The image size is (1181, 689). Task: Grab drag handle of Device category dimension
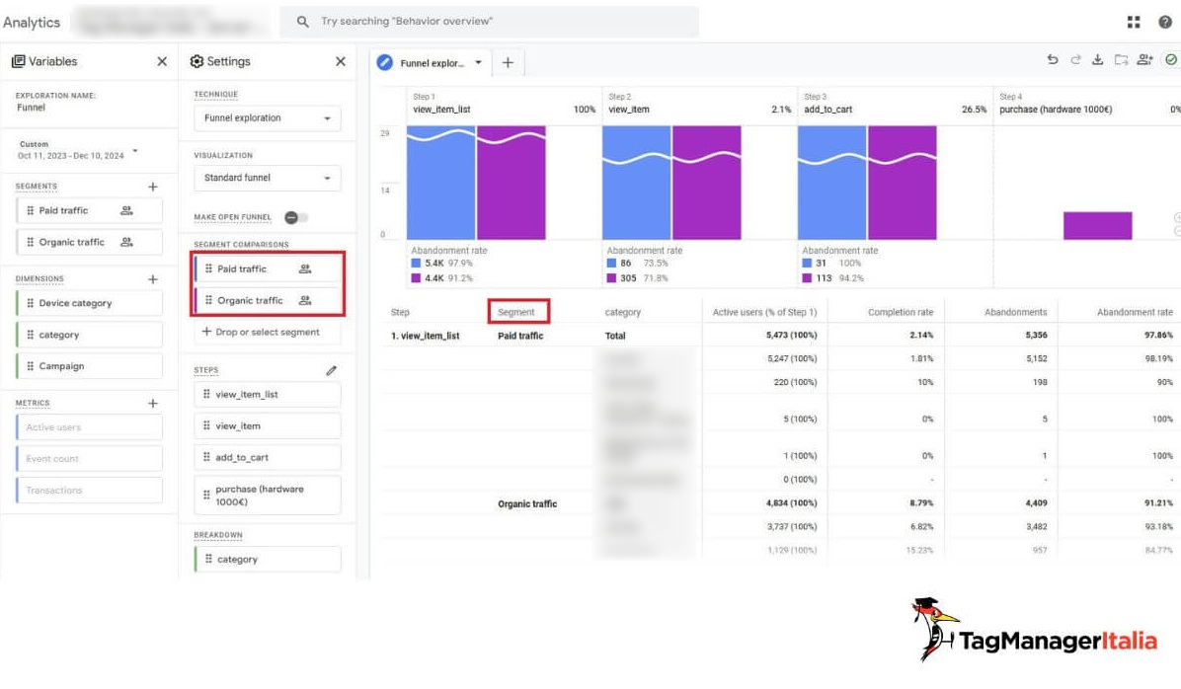[x=31, y=303]
